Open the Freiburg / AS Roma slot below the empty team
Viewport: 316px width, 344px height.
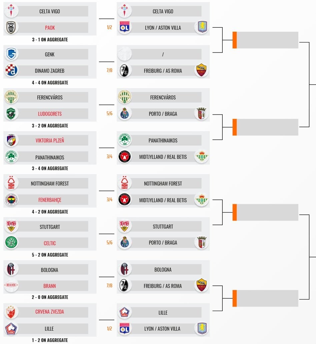[x=163, y=71]
